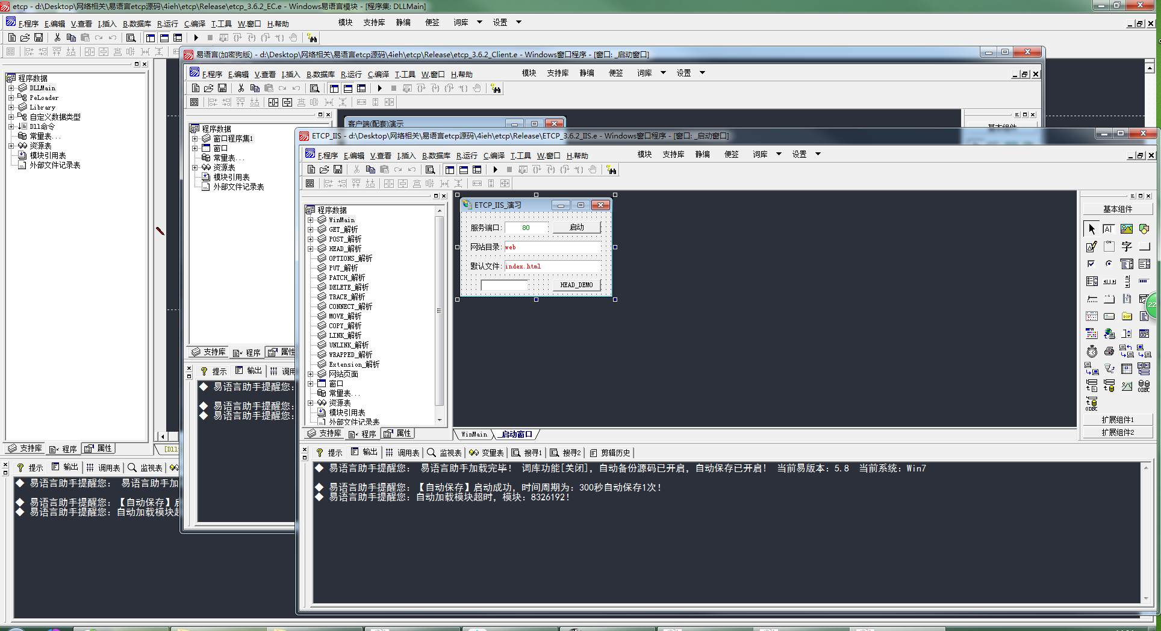Select the printer component icon
Image resolution: width=1161 pixels, height=631 pixels.
pos(1109,352)
